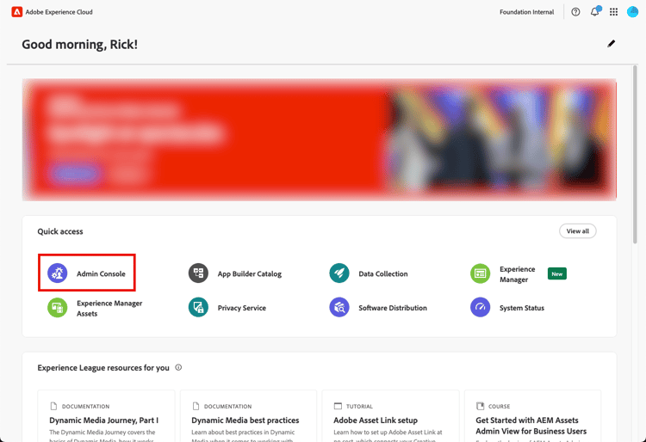Click the vertical page scrollbar
The image size is (646, 442).
(x=635, y=154)
